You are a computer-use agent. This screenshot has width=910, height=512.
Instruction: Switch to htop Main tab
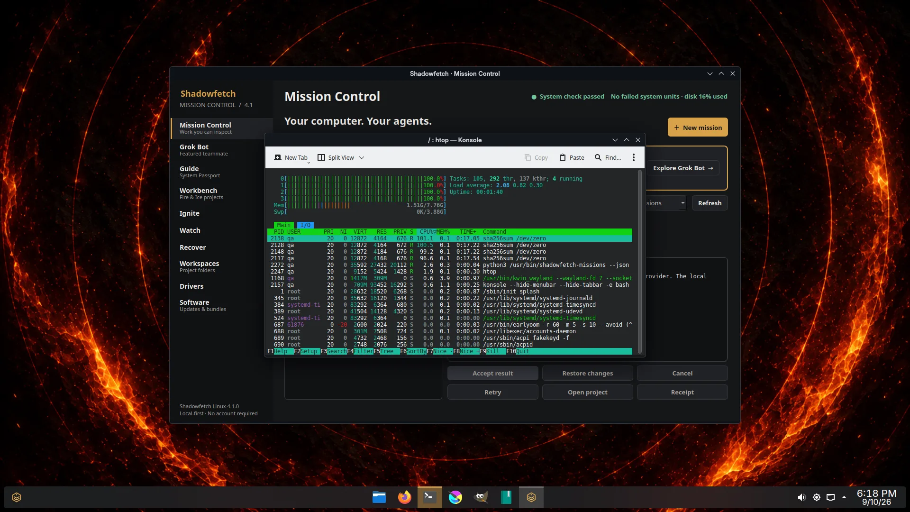(283, 225)
